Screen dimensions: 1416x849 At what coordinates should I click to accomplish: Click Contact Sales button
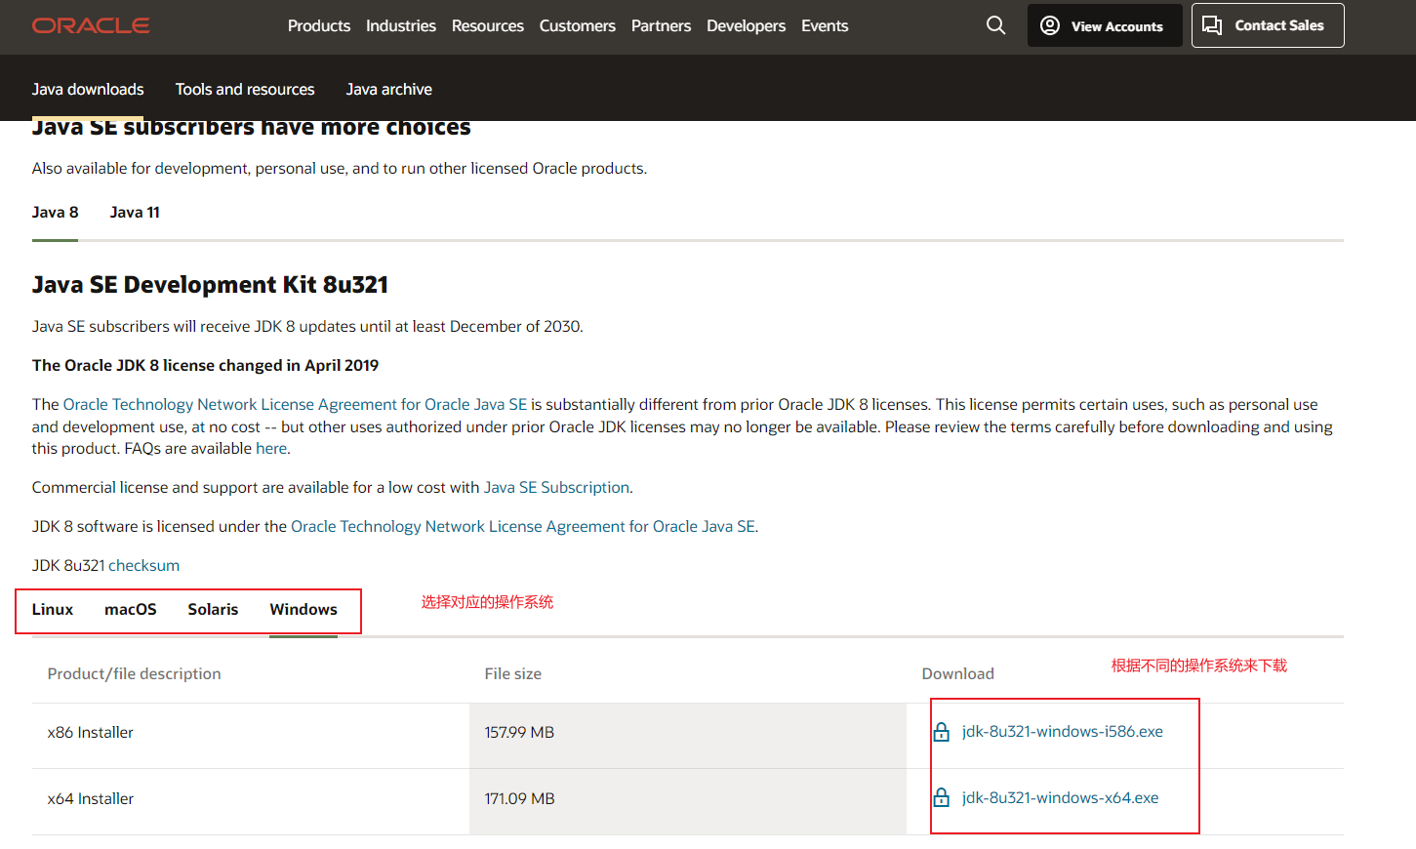pyautogui.click(x=1267, y=25)
